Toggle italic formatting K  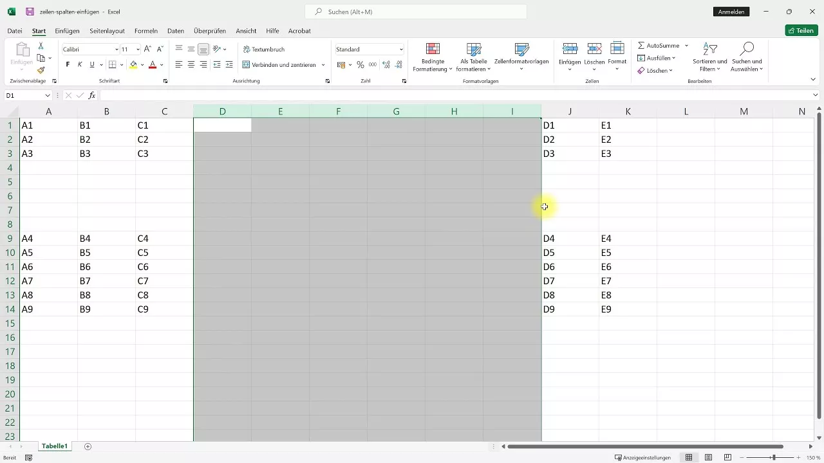click(80, 64)
